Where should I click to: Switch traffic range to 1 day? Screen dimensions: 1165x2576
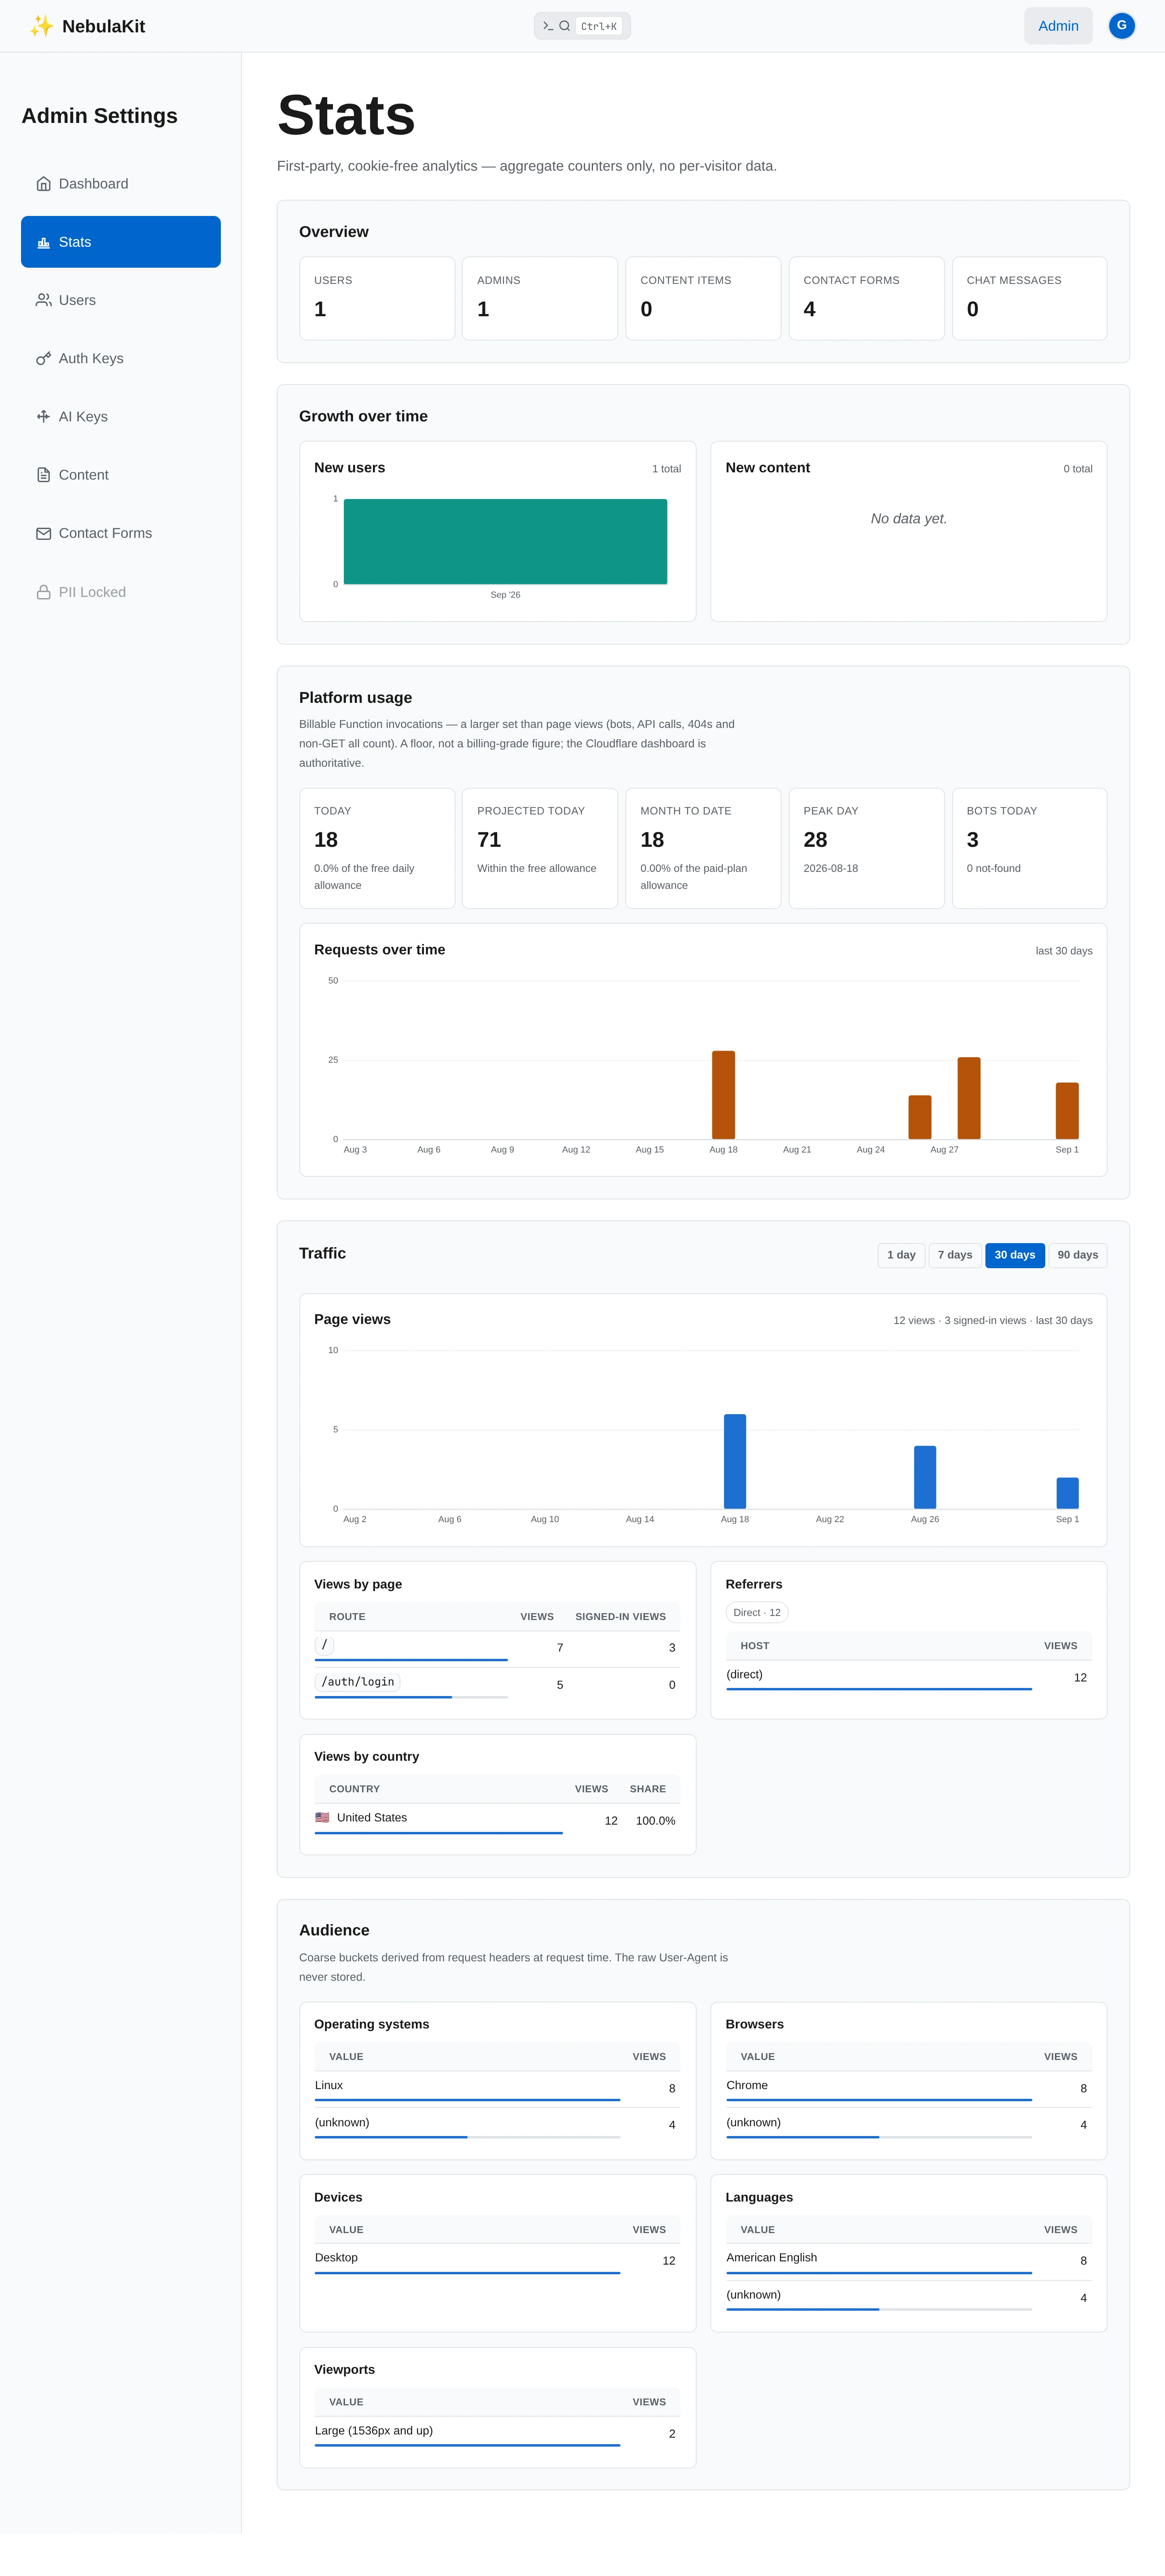[901, 1255]
